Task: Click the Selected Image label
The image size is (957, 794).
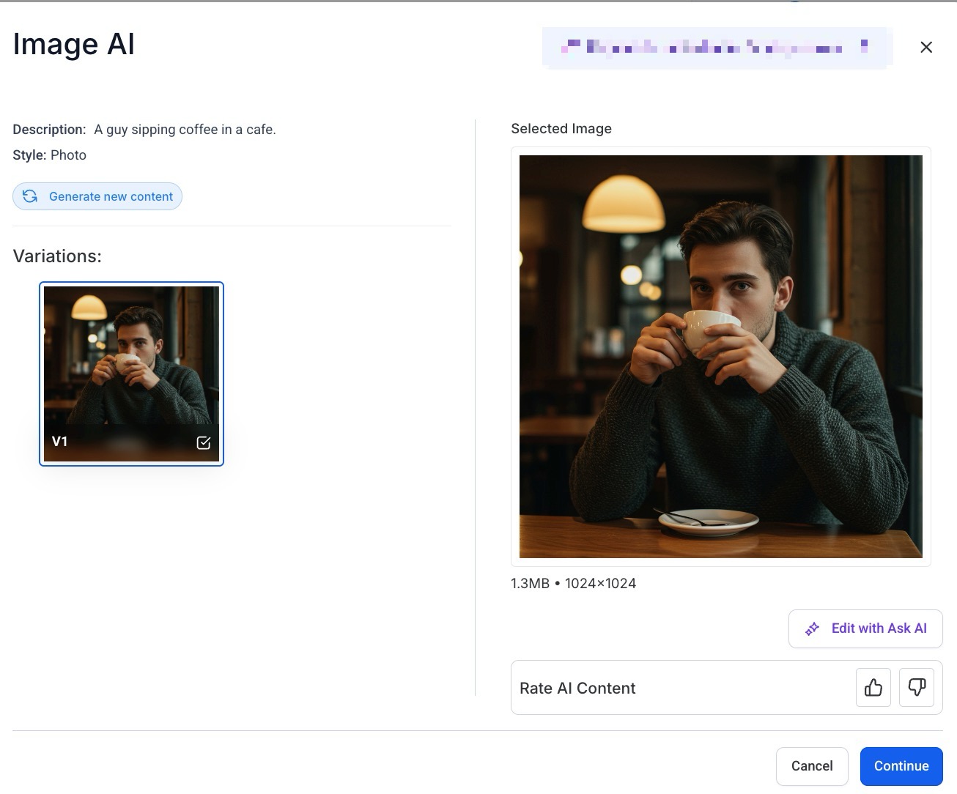Action: pos(561,129)
